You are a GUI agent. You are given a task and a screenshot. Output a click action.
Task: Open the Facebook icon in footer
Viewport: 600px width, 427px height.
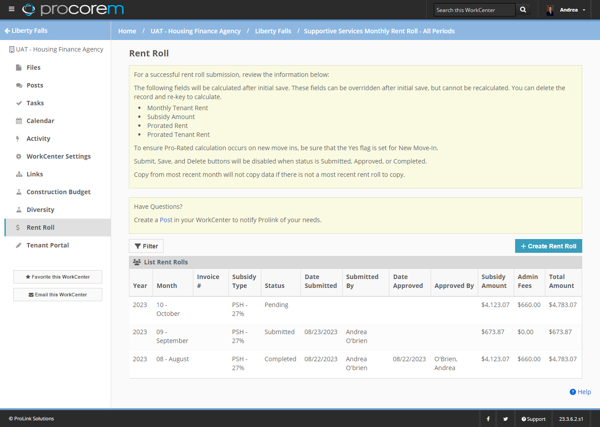click(488, 419)
